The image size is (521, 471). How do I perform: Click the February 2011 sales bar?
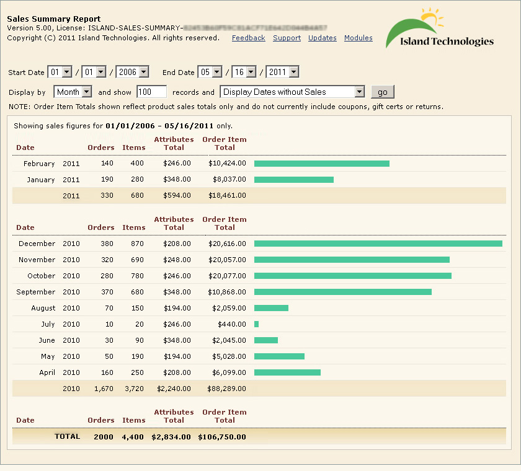(322, 164)
